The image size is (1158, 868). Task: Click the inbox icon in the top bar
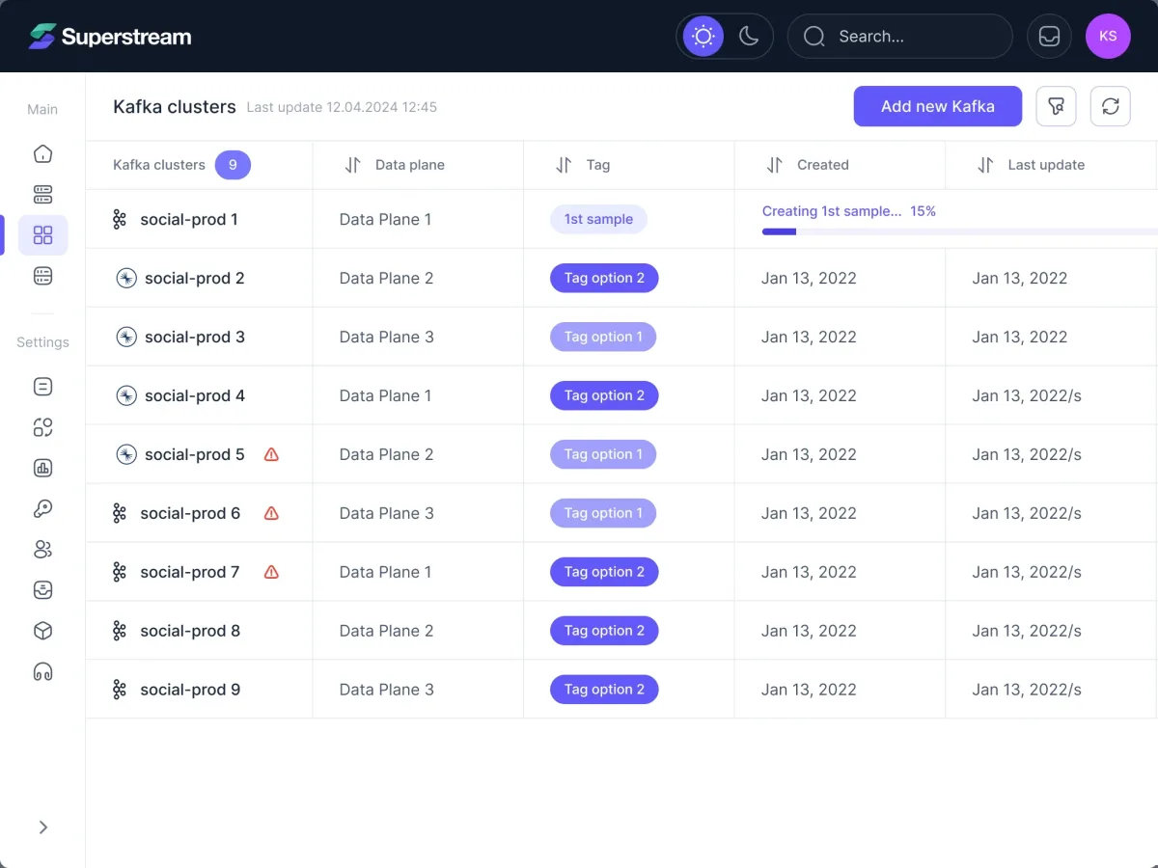pyautogui.click(x=1049, y=37)
